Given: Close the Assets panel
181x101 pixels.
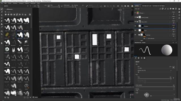Looking at the screenshot, I should coord(31,6).
